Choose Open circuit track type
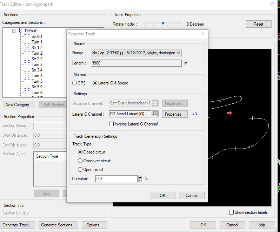The image size is (280, 232). point(80,170)
